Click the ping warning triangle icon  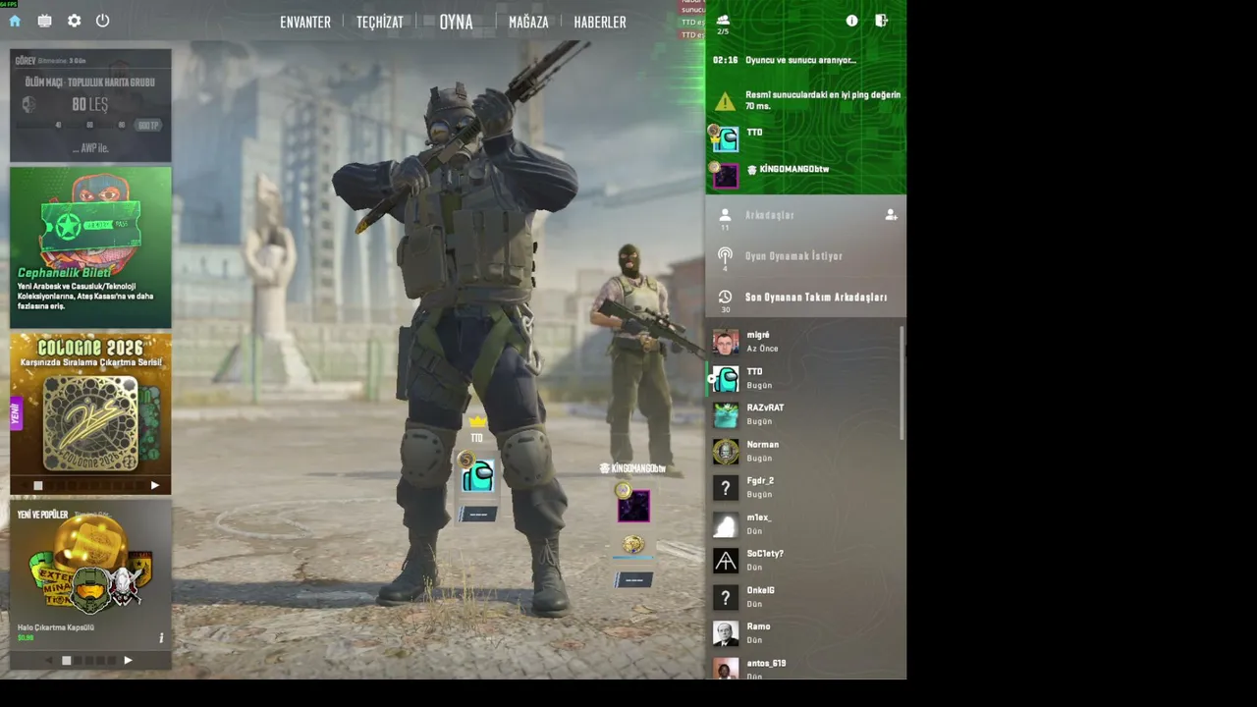[725, 101]
